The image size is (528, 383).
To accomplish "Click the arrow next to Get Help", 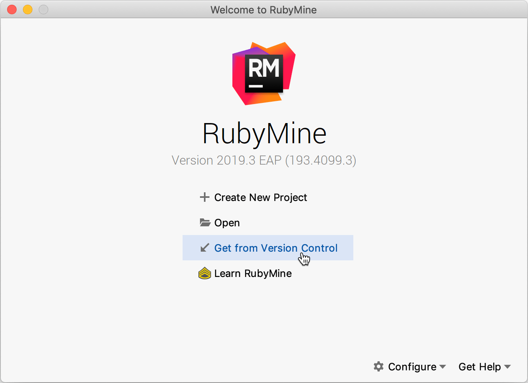I will pos(507,367).
